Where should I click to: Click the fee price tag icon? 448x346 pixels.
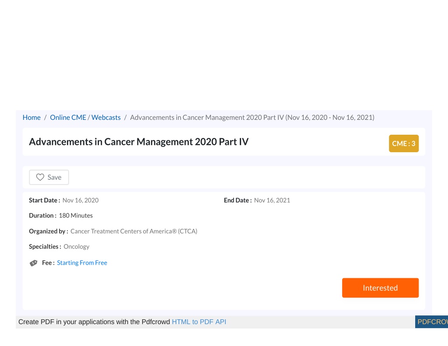click(x=33, y=263)
